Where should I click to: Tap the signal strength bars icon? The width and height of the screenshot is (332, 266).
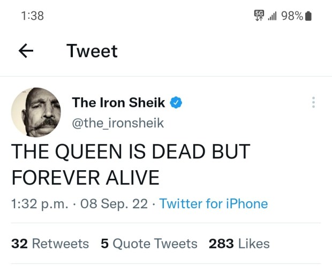coord(273,16)
